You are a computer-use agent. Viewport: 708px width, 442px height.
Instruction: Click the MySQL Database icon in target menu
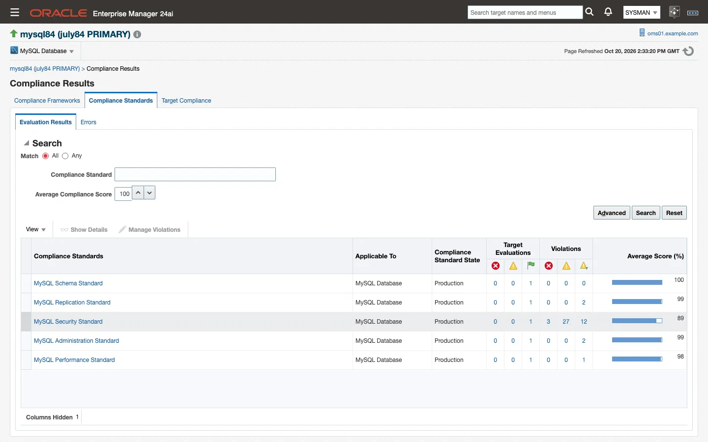14,50
